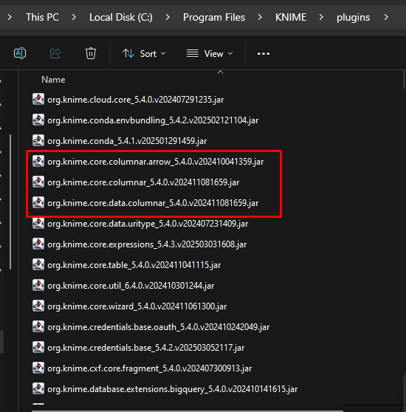Click jar icon of org.knime.credentials.base_5.4.2 file
This screenshot has width=406, height=412.
[38, 347]
